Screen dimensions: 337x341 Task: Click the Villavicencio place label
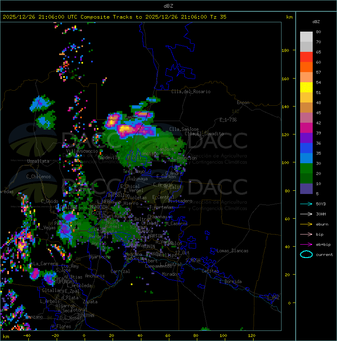[82, 151]
